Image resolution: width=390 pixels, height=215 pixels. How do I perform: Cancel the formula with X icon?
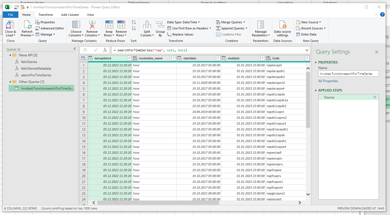(85, 50)
